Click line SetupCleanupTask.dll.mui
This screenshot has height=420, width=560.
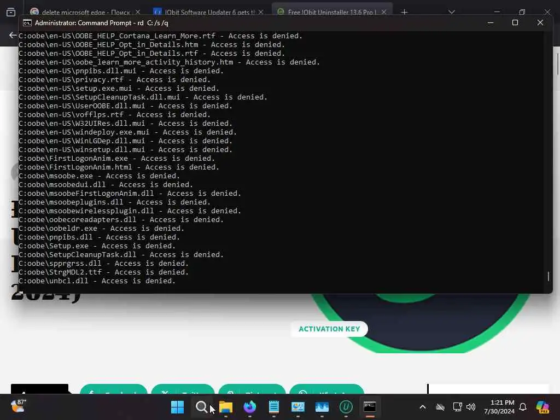tap(143, 97)
